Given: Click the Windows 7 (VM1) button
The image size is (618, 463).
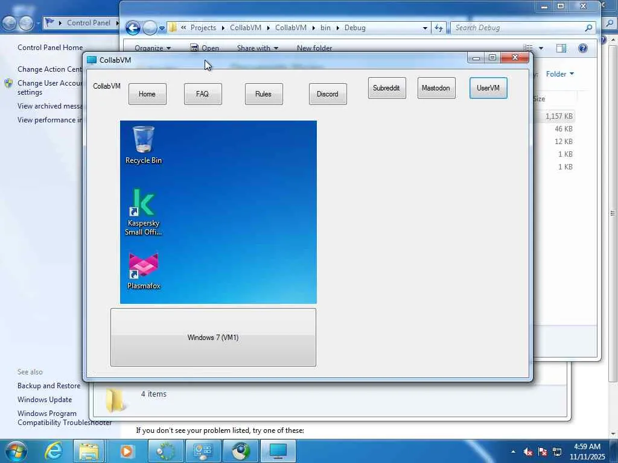Looking at the screenshot, I should pyautogui.click(x=213, y=338).
